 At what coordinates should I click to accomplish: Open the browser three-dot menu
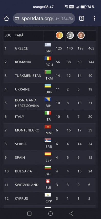[x=95, y=18]
